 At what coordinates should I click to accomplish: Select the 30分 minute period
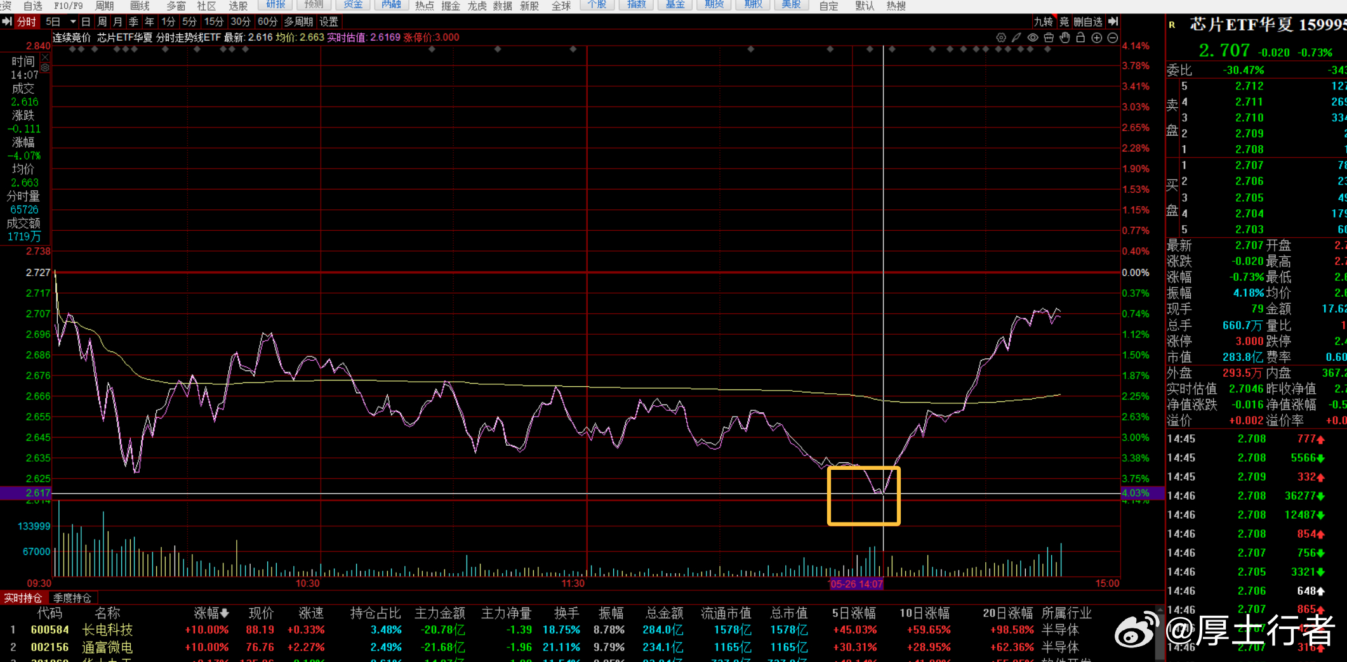(x=240, y=22)
